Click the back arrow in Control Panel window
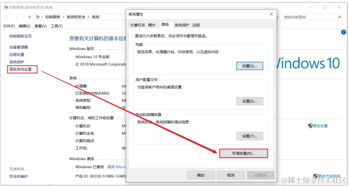 point(6,17)
